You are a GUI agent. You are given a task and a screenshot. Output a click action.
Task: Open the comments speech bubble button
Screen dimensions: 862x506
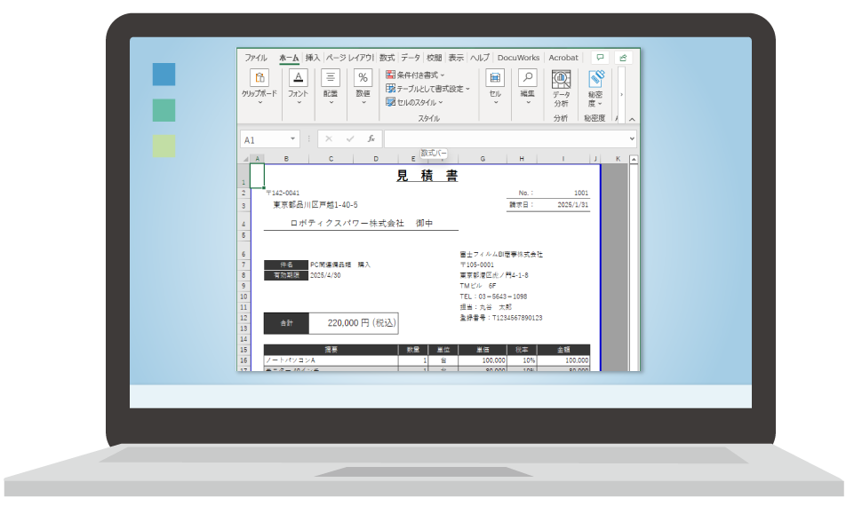pos(601,58)
